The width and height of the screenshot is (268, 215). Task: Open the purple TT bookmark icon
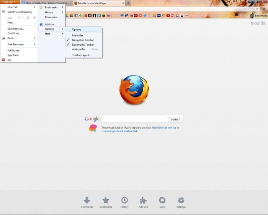click(108, 16)
